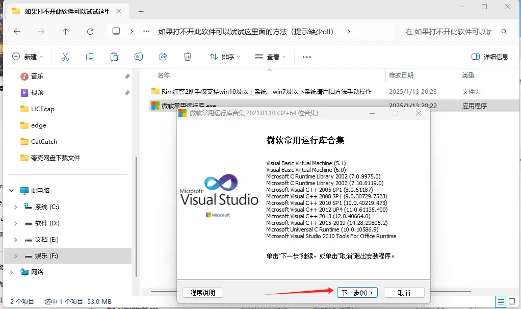521x309 pixels.
Task: Open the three-dot See more toolbar menu
Action: point(307,57)
